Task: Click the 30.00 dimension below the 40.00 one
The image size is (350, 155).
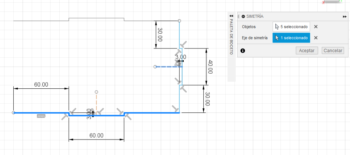Action: (x=207, y=99)
